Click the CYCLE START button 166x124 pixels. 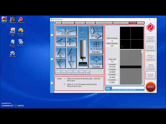(x=150, y=47)
